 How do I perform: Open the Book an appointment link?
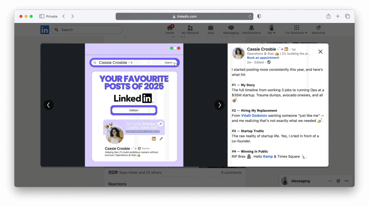coord(263,58)
